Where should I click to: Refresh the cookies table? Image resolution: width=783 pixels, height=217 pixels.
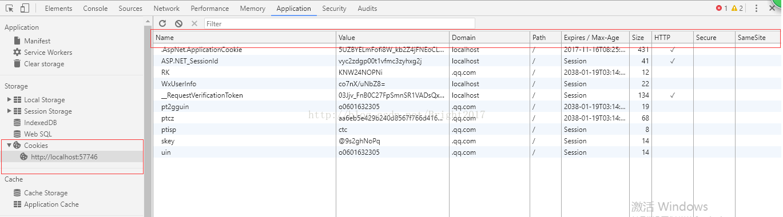coord(162,23)
